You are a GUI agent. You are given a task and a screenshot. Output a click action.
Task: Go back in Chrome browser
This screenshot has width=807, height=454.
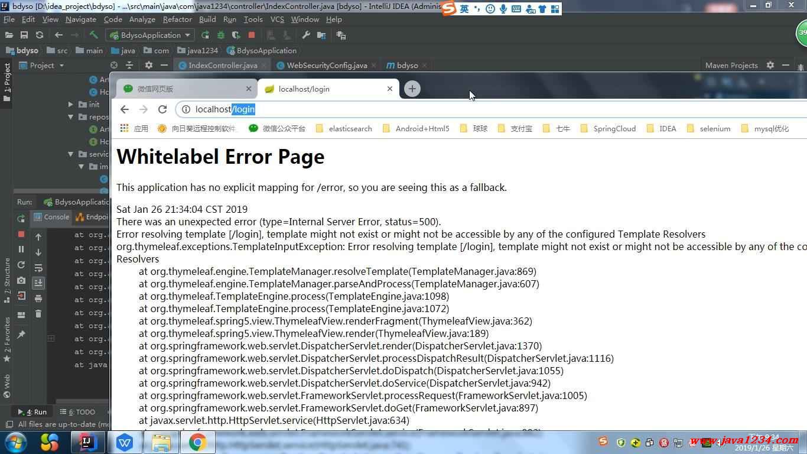[124, 109]
